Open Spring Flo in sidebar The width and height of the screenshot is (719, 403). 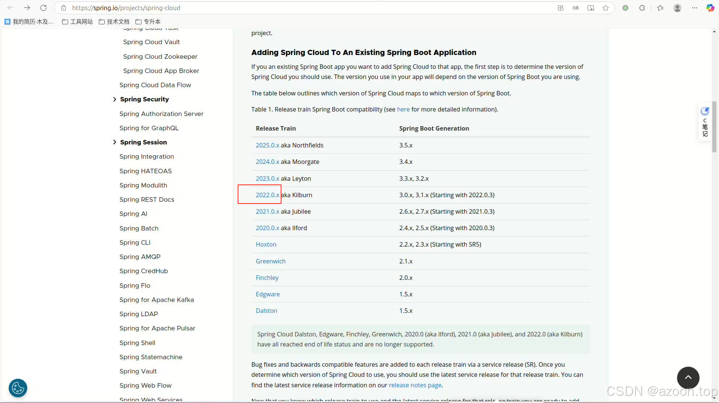[135, 286]
